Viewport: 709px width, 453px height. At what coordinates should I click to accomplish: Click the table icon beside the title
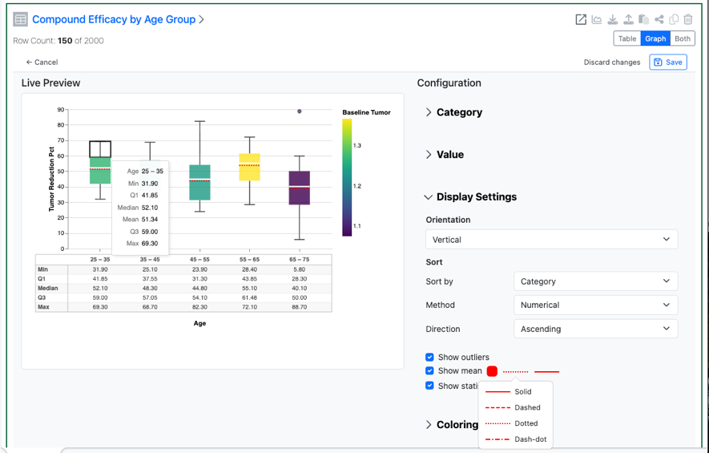click(x=20, y=19)
